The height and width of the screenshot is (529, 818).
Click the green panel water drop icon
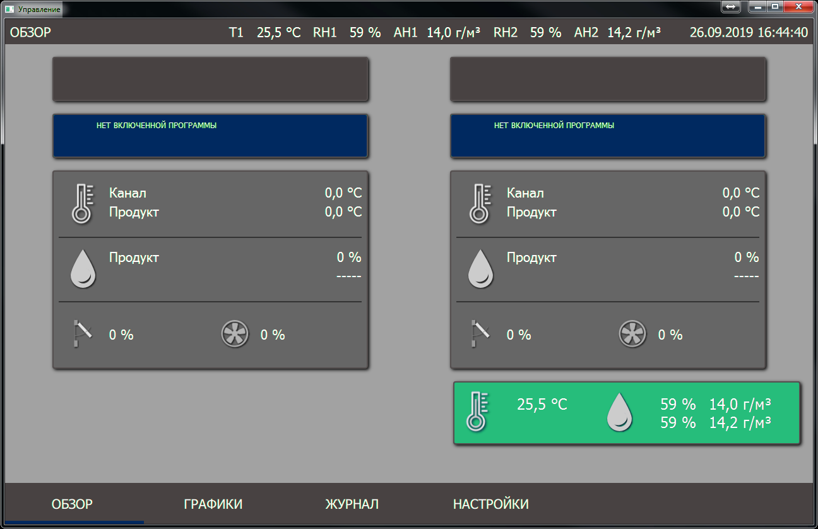pos(620,412)
